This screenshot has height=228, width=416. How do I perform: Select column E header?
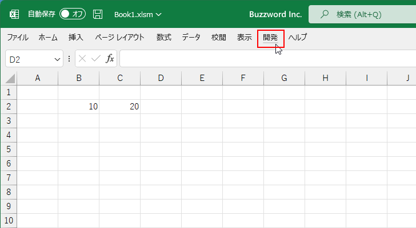pos(202,78)
